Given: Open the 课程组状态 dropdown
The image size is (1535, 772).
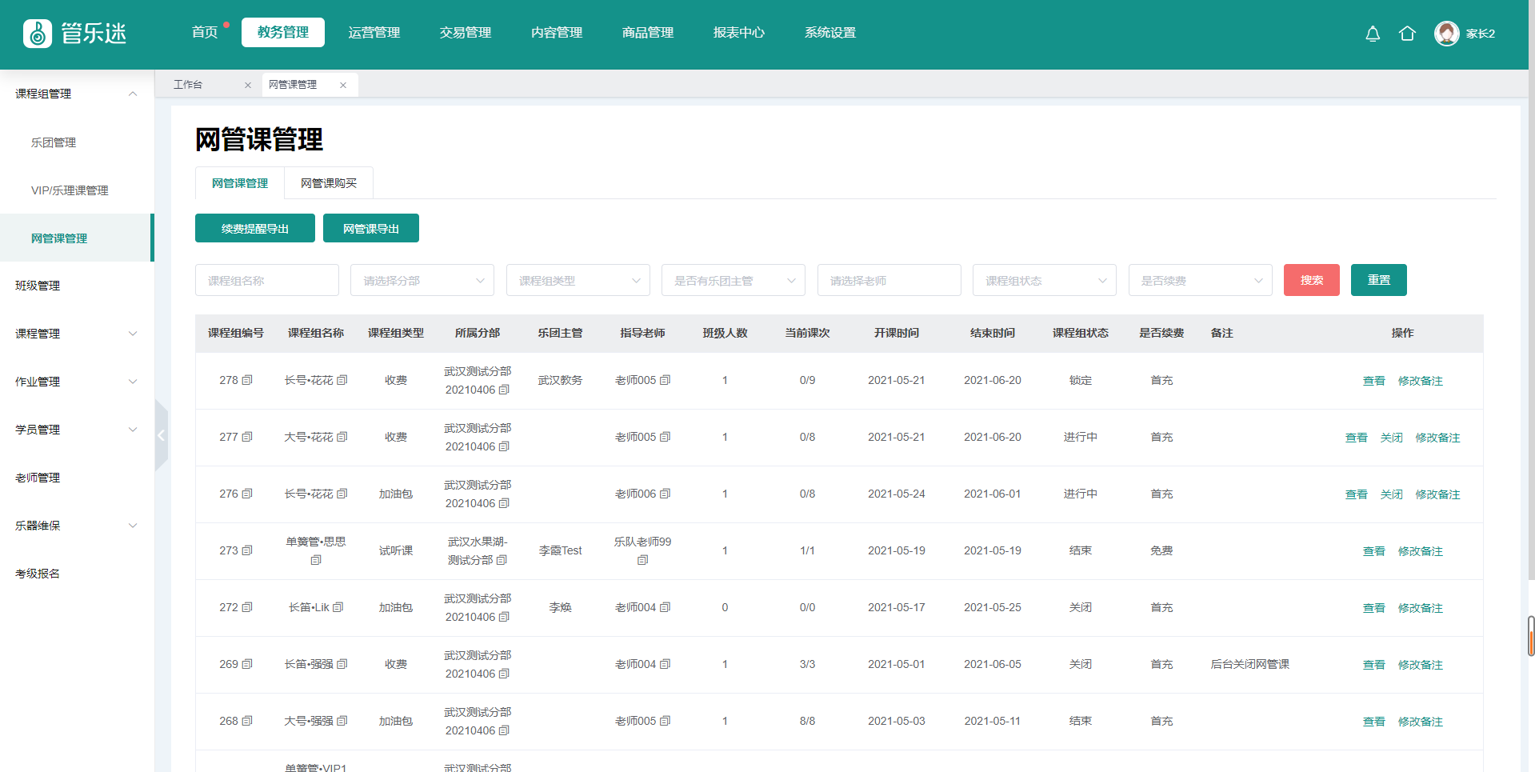Looking at the screenshot, I should [x=1044, y=281].
